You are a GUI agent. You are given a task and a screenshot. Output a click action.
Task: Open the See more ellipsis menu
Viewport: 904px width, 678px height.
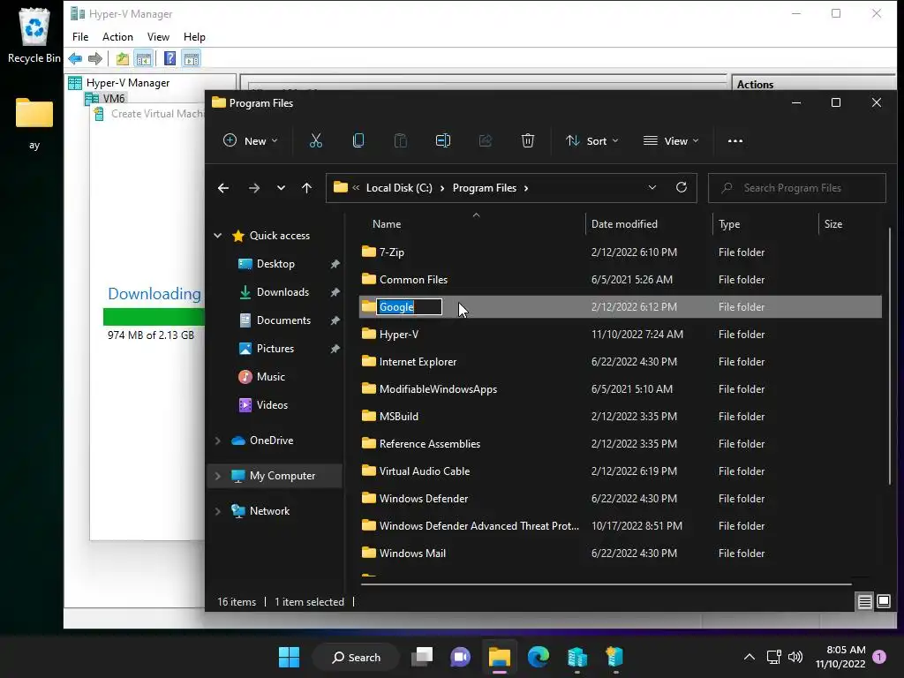tap(735, 140)
